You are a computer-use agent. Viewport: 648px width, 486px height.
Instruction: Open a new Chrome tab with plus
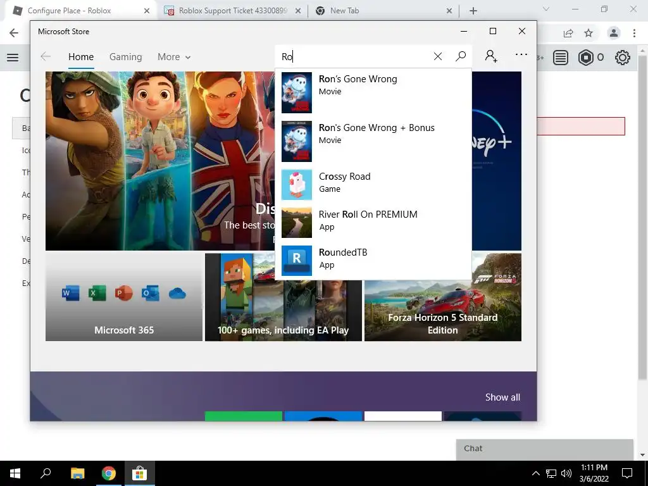click(x=473, y=11)
